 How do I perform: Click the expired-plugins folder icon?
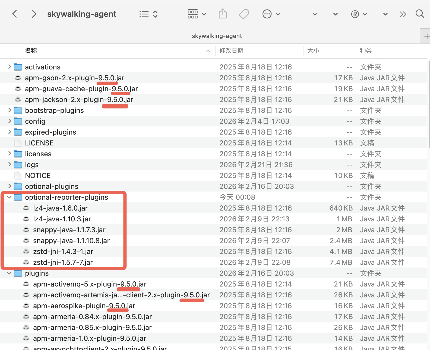pyautogui.click(x=18, y=132)
